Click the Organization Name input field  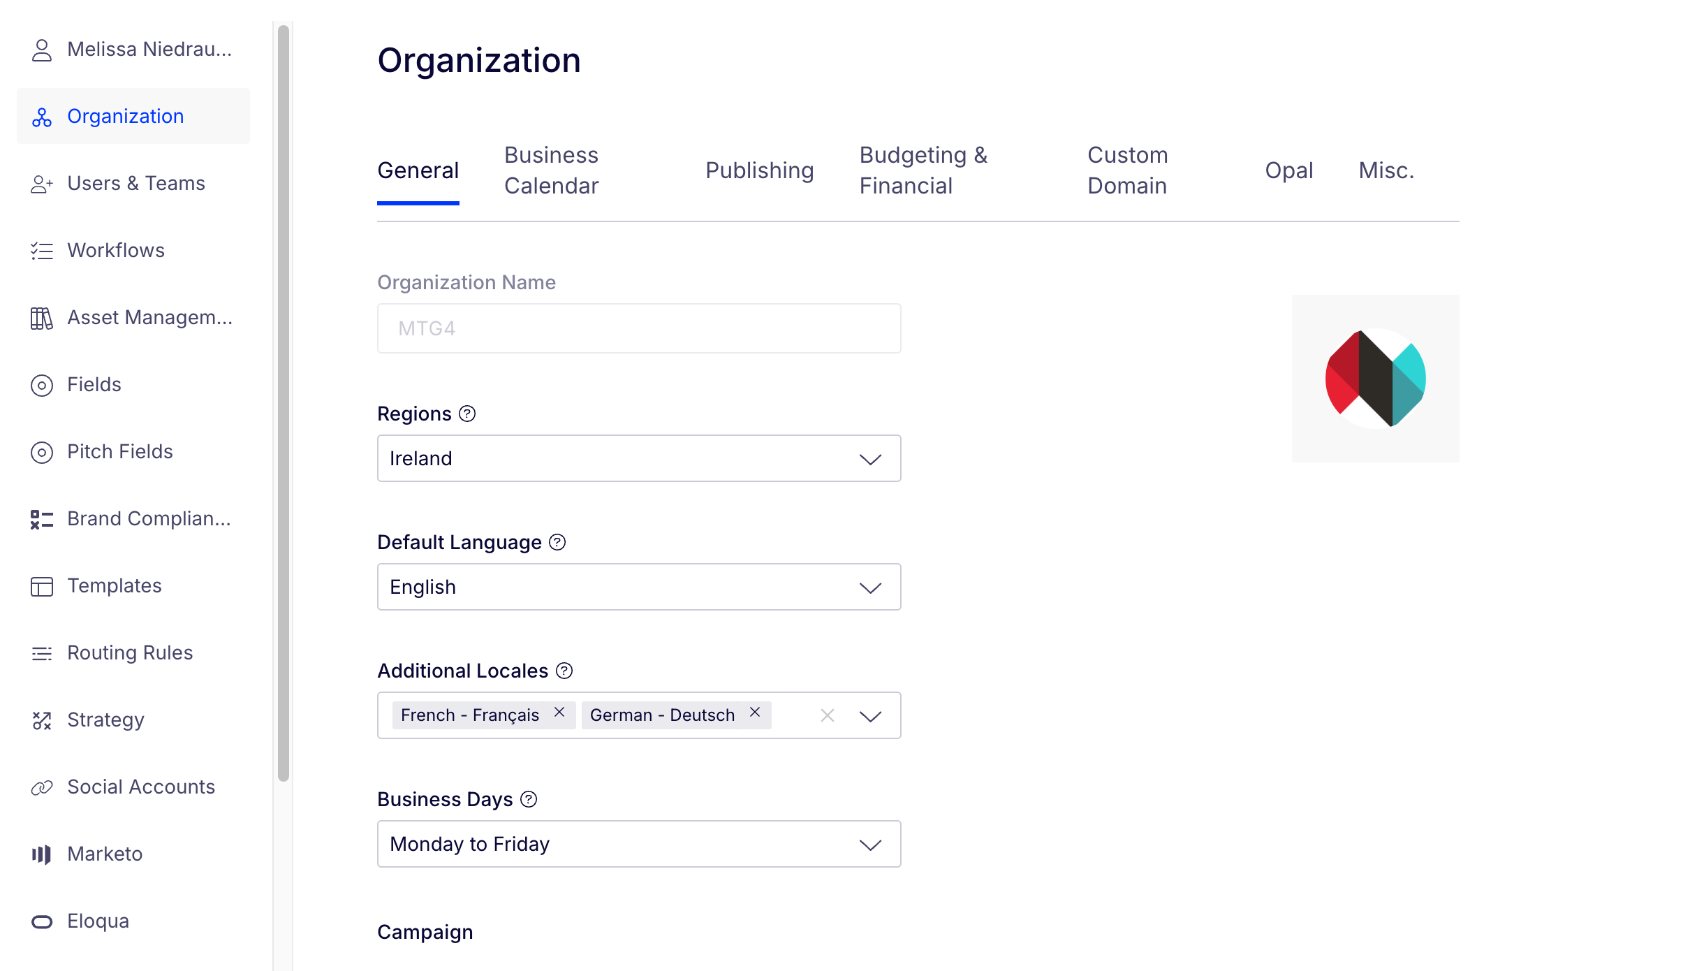(x=639, y=328)
